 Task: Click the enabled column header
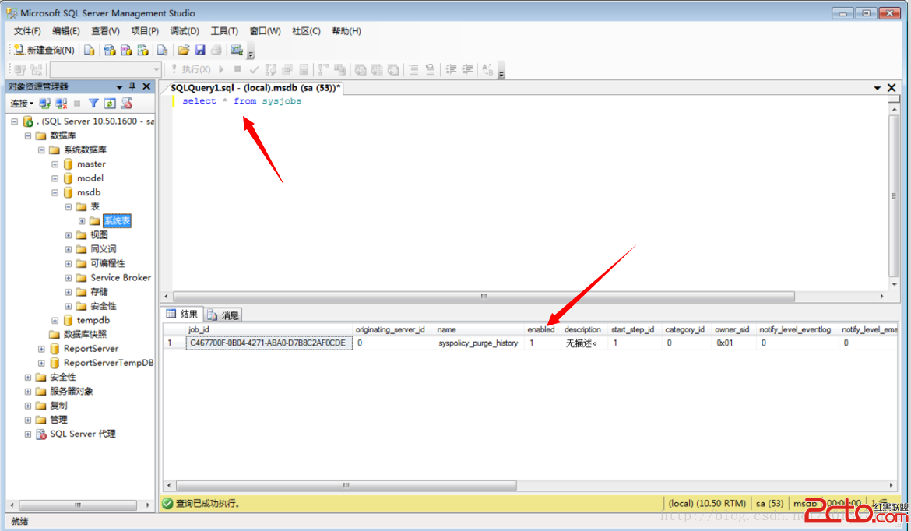click(541, 329)
